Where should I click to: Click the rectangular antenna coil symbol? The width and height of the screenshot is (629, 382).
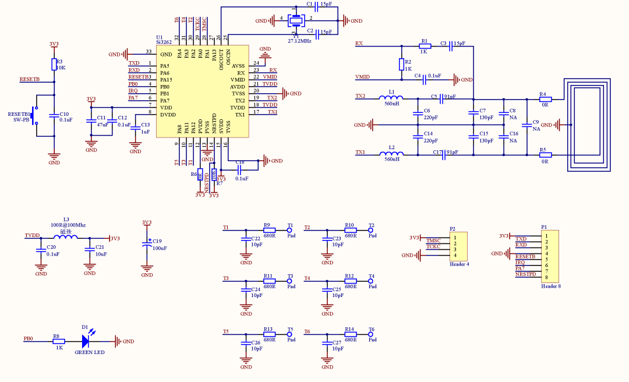[x=588, y=125]
